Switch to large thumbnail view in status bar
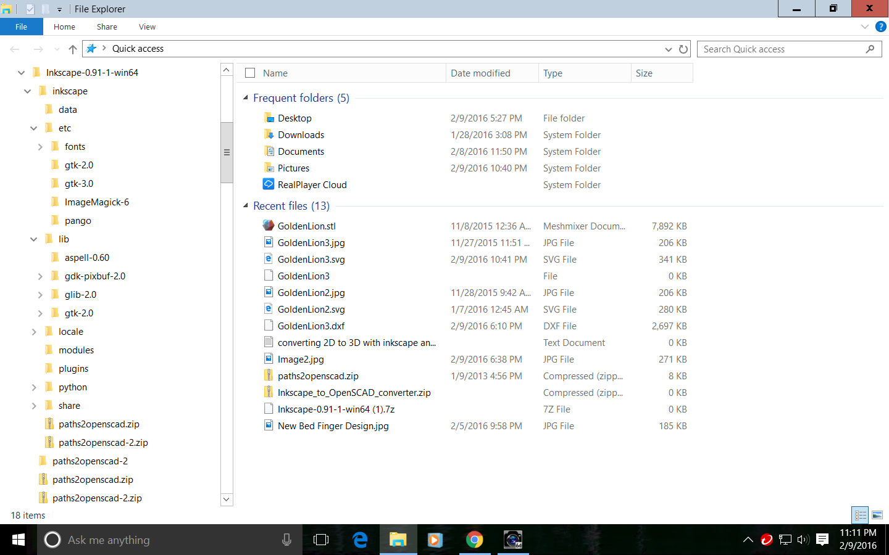Viewport: 889px width, 555px height. 878,515
